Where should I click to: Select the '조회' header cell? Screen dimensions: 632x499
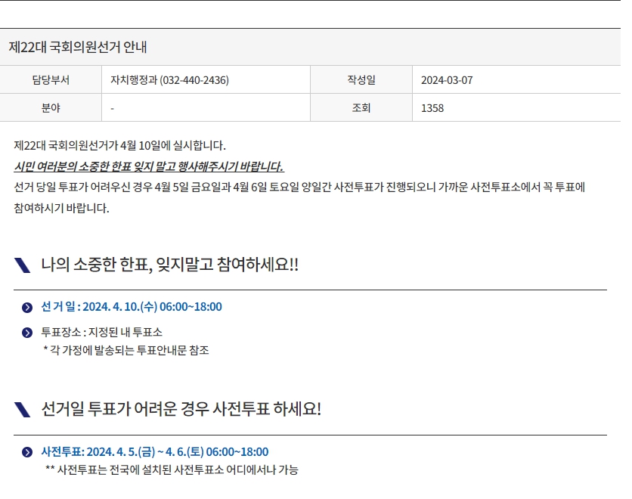click(361, 107)
